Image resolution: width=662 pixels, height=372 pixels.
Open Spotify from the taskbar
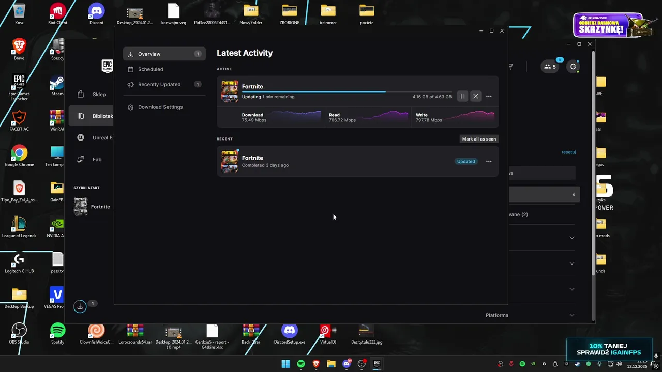pyautogui.click(x=301, y=364)
